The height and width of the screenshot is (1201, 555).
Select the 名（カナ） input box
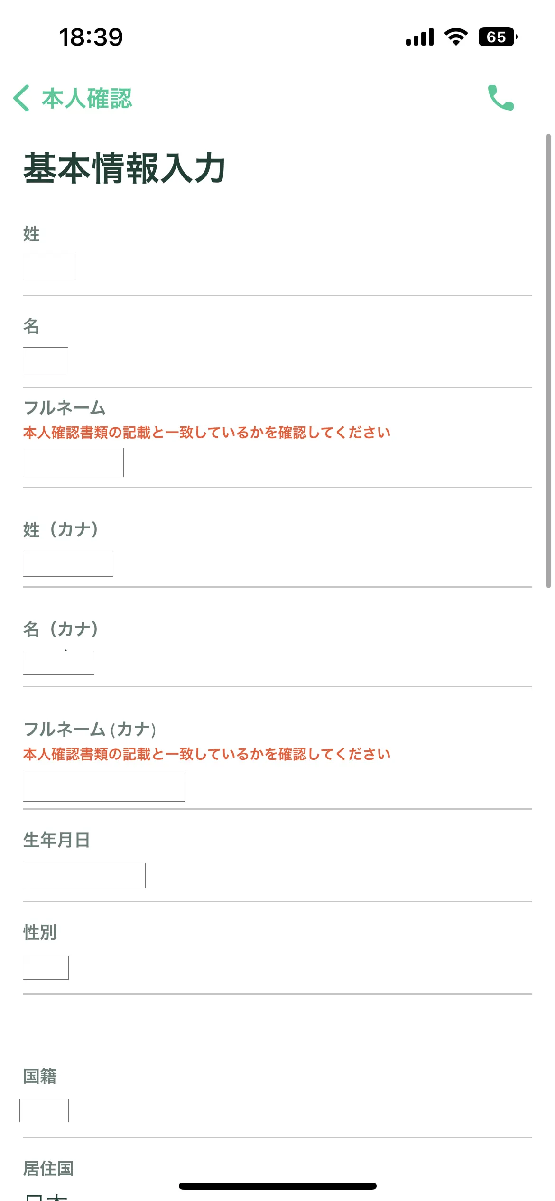click(58, 662)
